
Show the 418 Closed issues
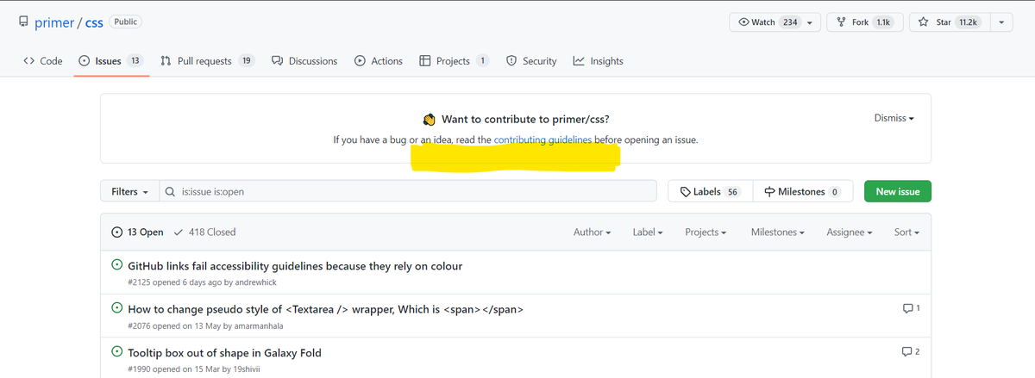[205, 232]
